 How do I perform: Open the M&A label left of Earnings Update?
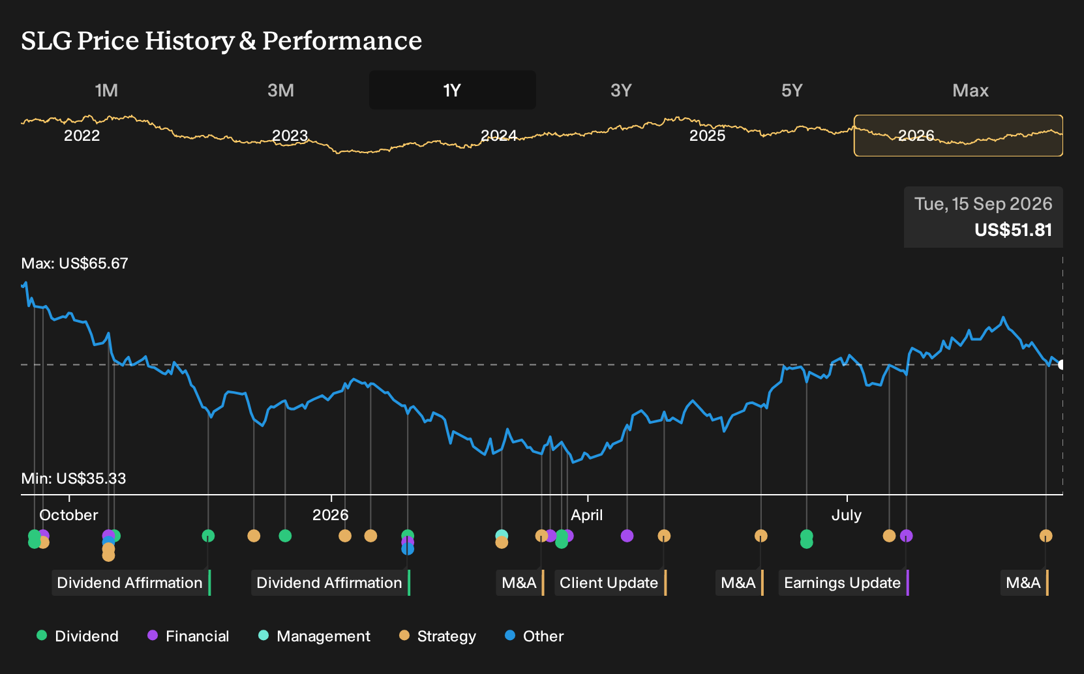[x=740, y=583]
